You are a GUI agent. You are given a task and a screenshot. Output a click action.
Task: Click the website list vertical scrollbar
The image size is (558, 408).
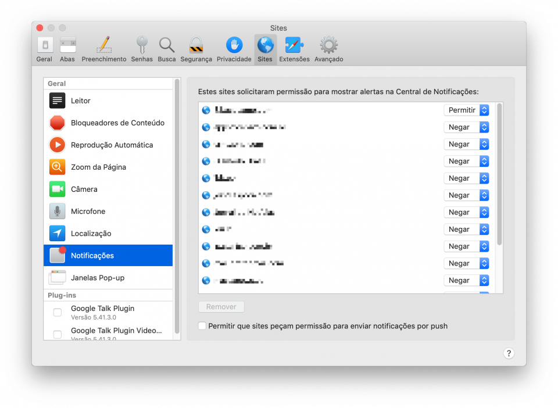(499, 174)
